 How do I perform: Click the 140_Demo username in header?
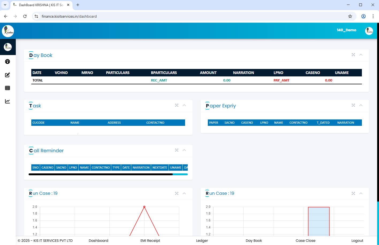tap(346, 30)
